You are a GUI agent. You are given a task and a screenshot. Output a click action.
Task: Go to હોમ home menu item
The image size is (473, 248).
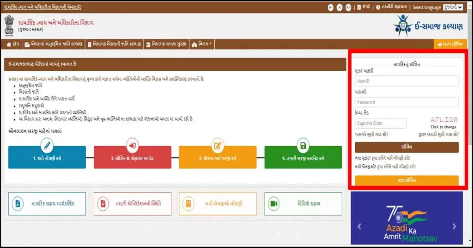click(x=12, y=44)
